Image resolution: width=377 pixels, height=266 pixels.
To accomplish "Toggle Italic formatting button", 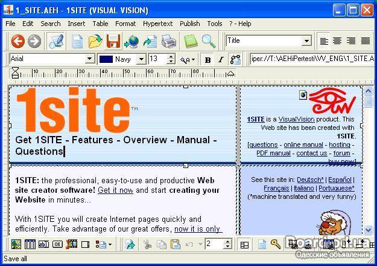I will pos(221,59).
